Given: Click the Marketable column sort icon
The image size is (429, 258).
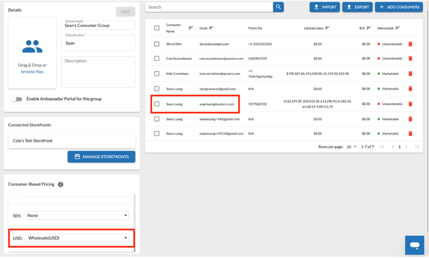Looking at the screenshot, I should pyautogui.click(x=397, y=28).
